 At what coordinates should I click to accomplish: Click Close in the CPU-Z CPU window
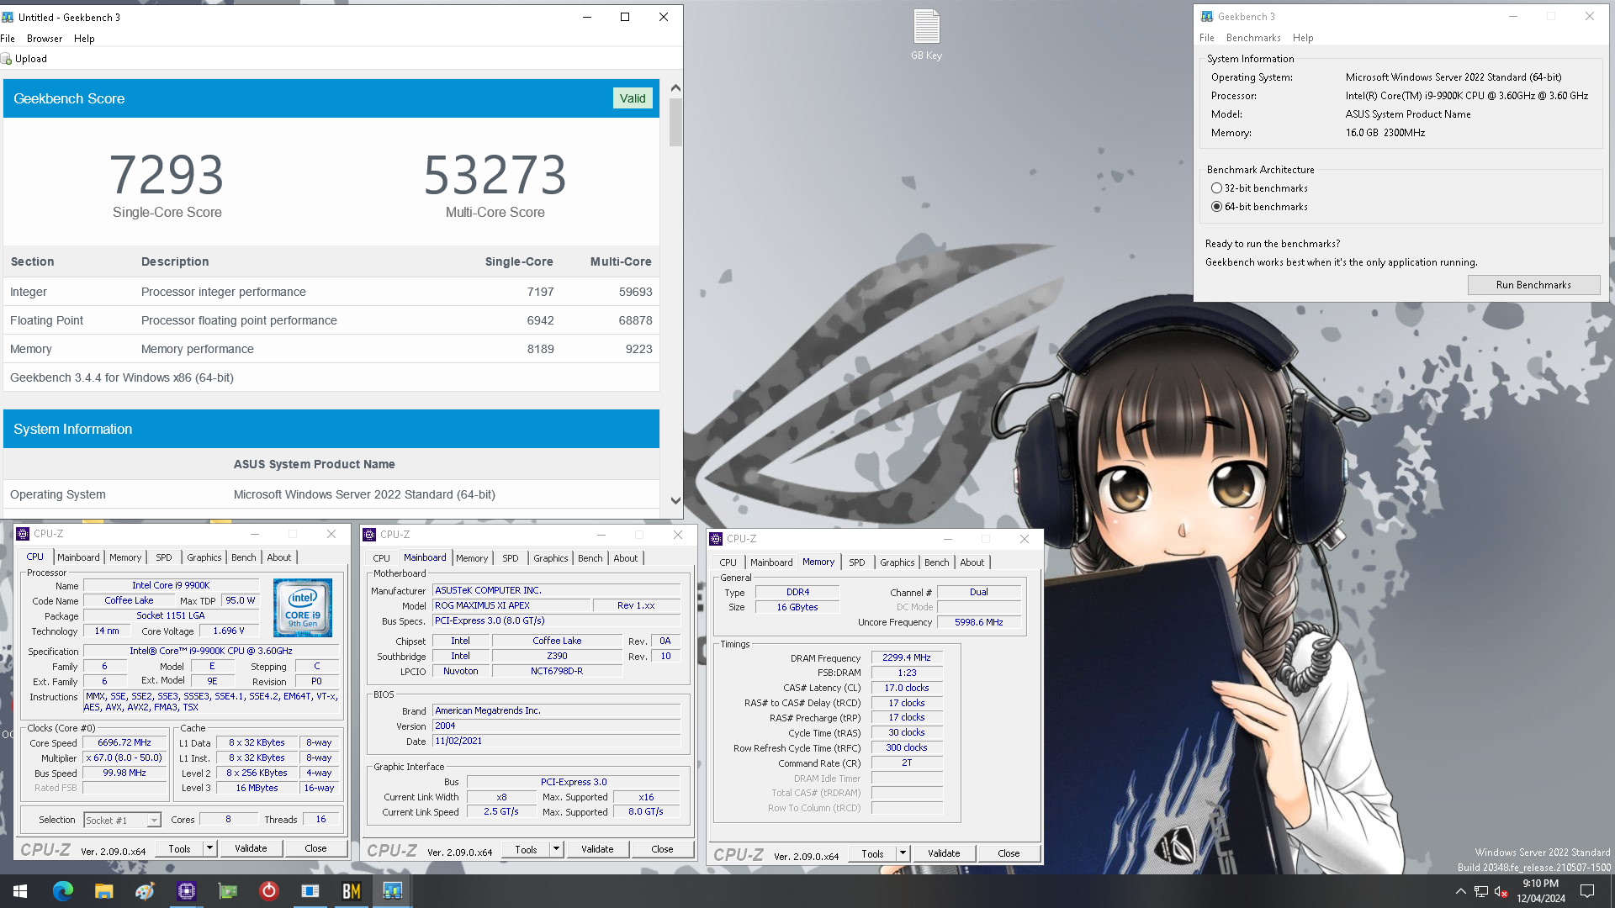pyautogui.click(x=315, y=848)
